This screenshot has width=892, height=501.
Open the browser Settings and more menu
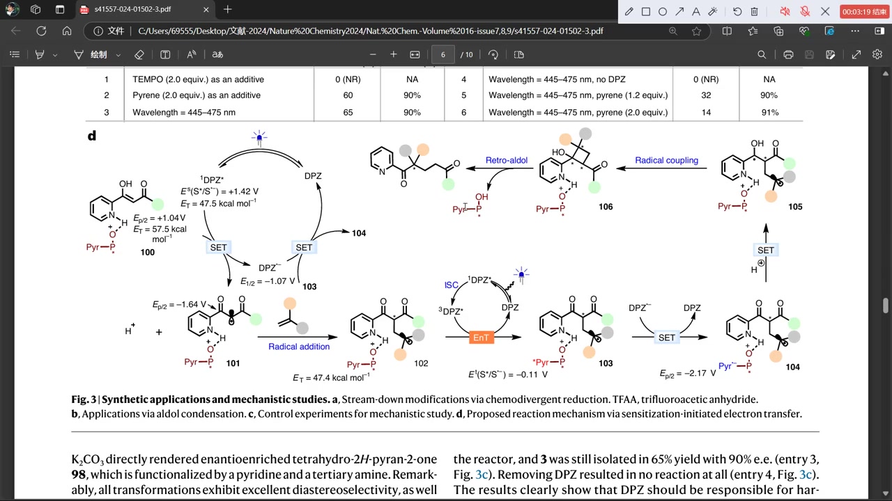pos(855,31)
